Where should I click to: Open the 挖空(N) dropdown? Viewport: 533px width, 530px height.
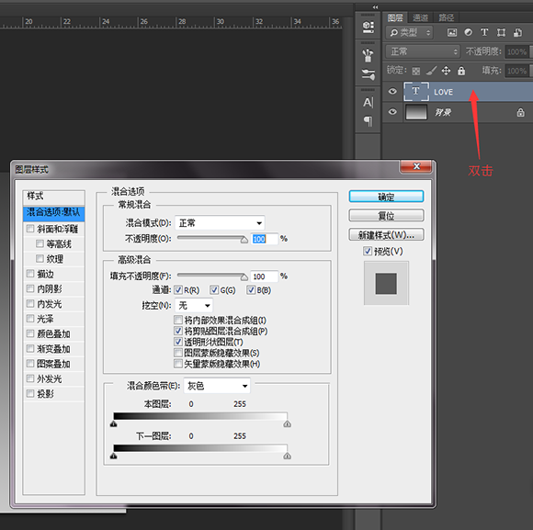(194, 306)
